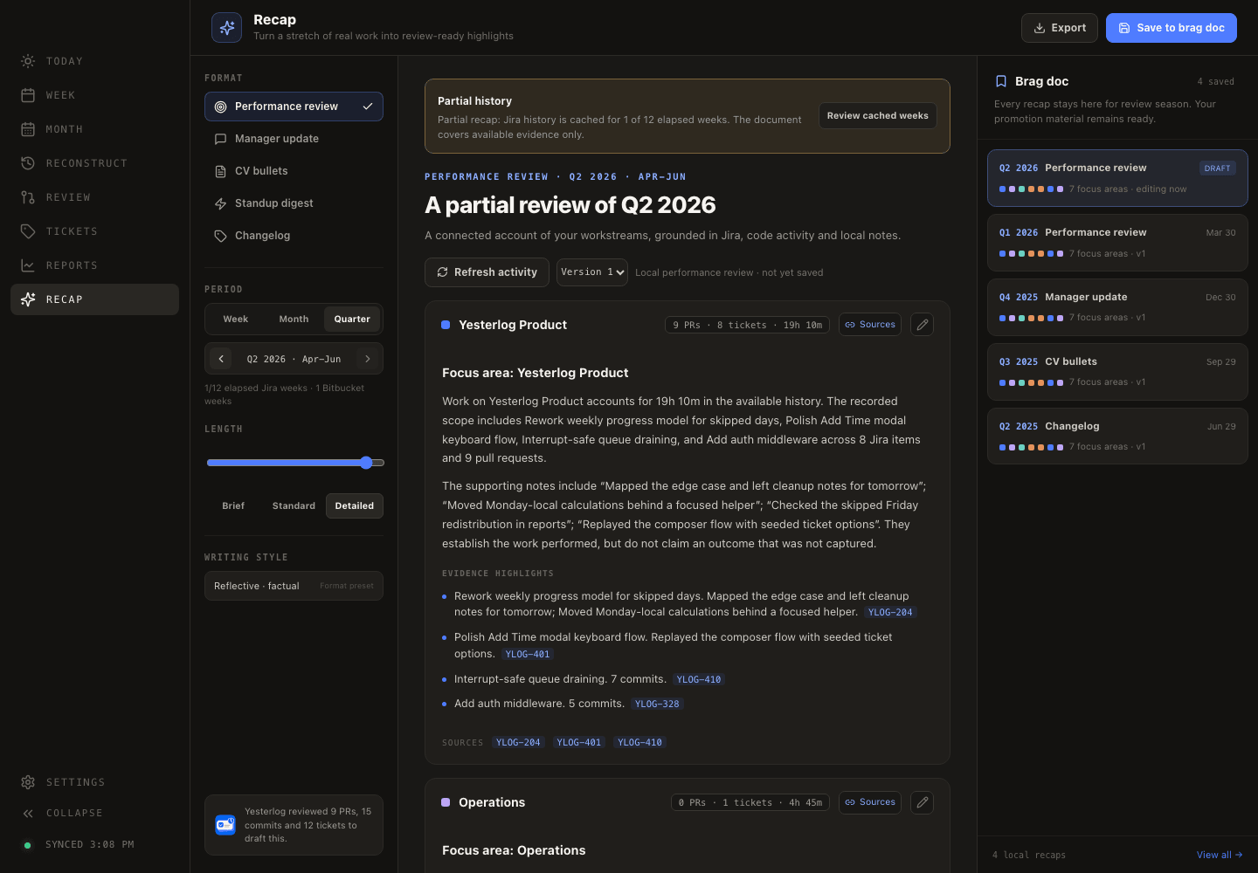Select Performance review format
This screenshot has width=1258, height=873.
point(294,107)
